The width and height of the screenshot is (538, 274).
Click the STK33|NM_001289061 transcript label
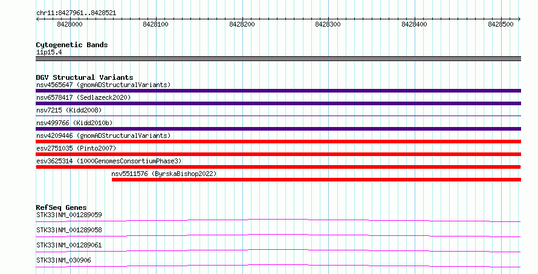pyautogui.click(x=69, y=245)
